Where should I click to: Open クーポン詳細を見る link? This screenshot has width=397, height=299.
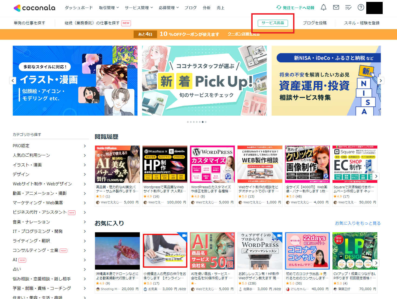pos(244,34)
